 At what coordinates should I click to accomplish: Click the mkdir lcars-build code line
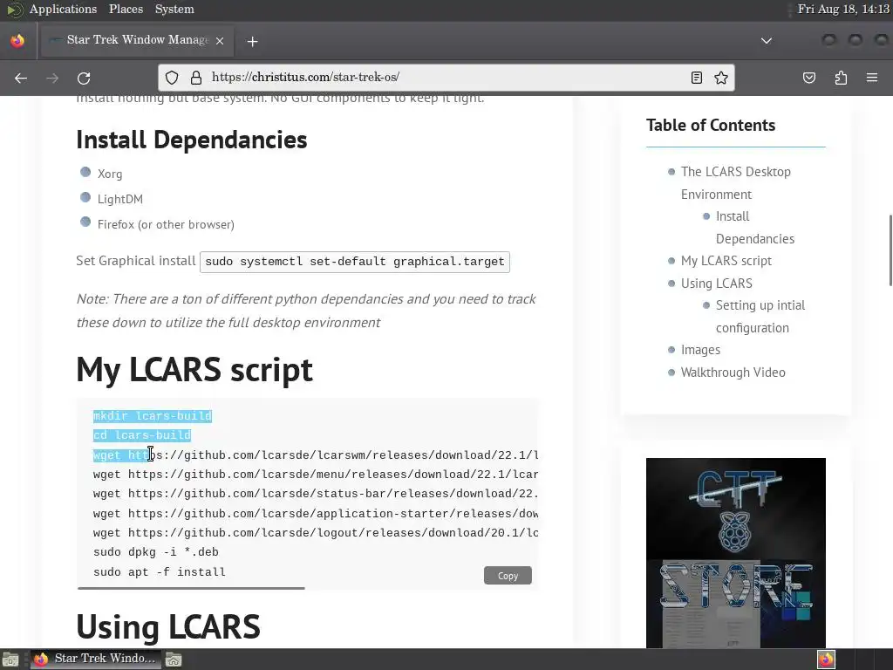pos(153,416)
